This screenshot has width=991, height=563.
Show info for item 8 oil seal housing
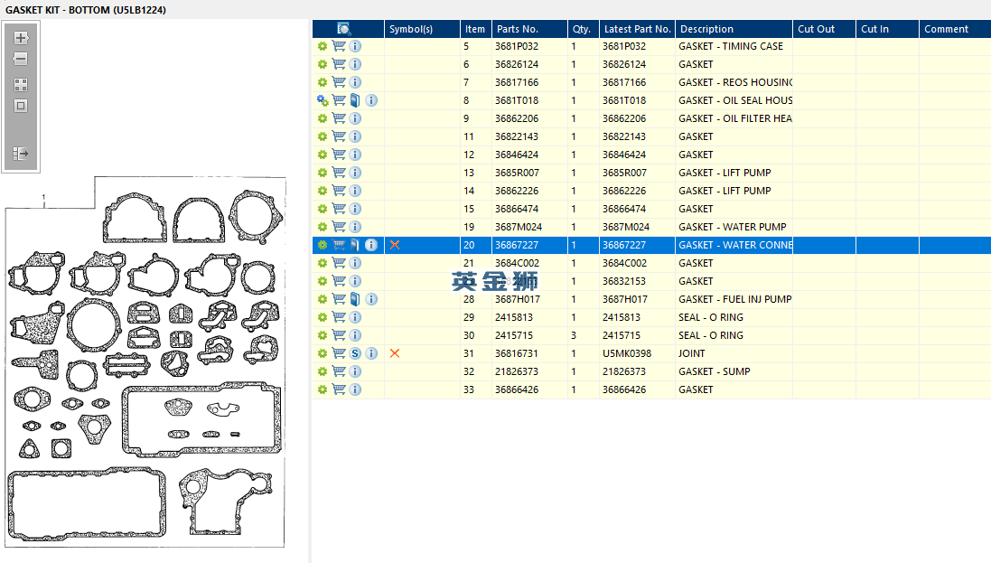tap(371, 100)
